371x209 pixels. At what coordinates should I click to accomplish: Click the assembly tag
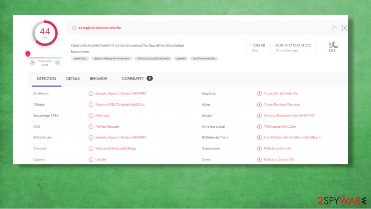(x=80, y=58)
